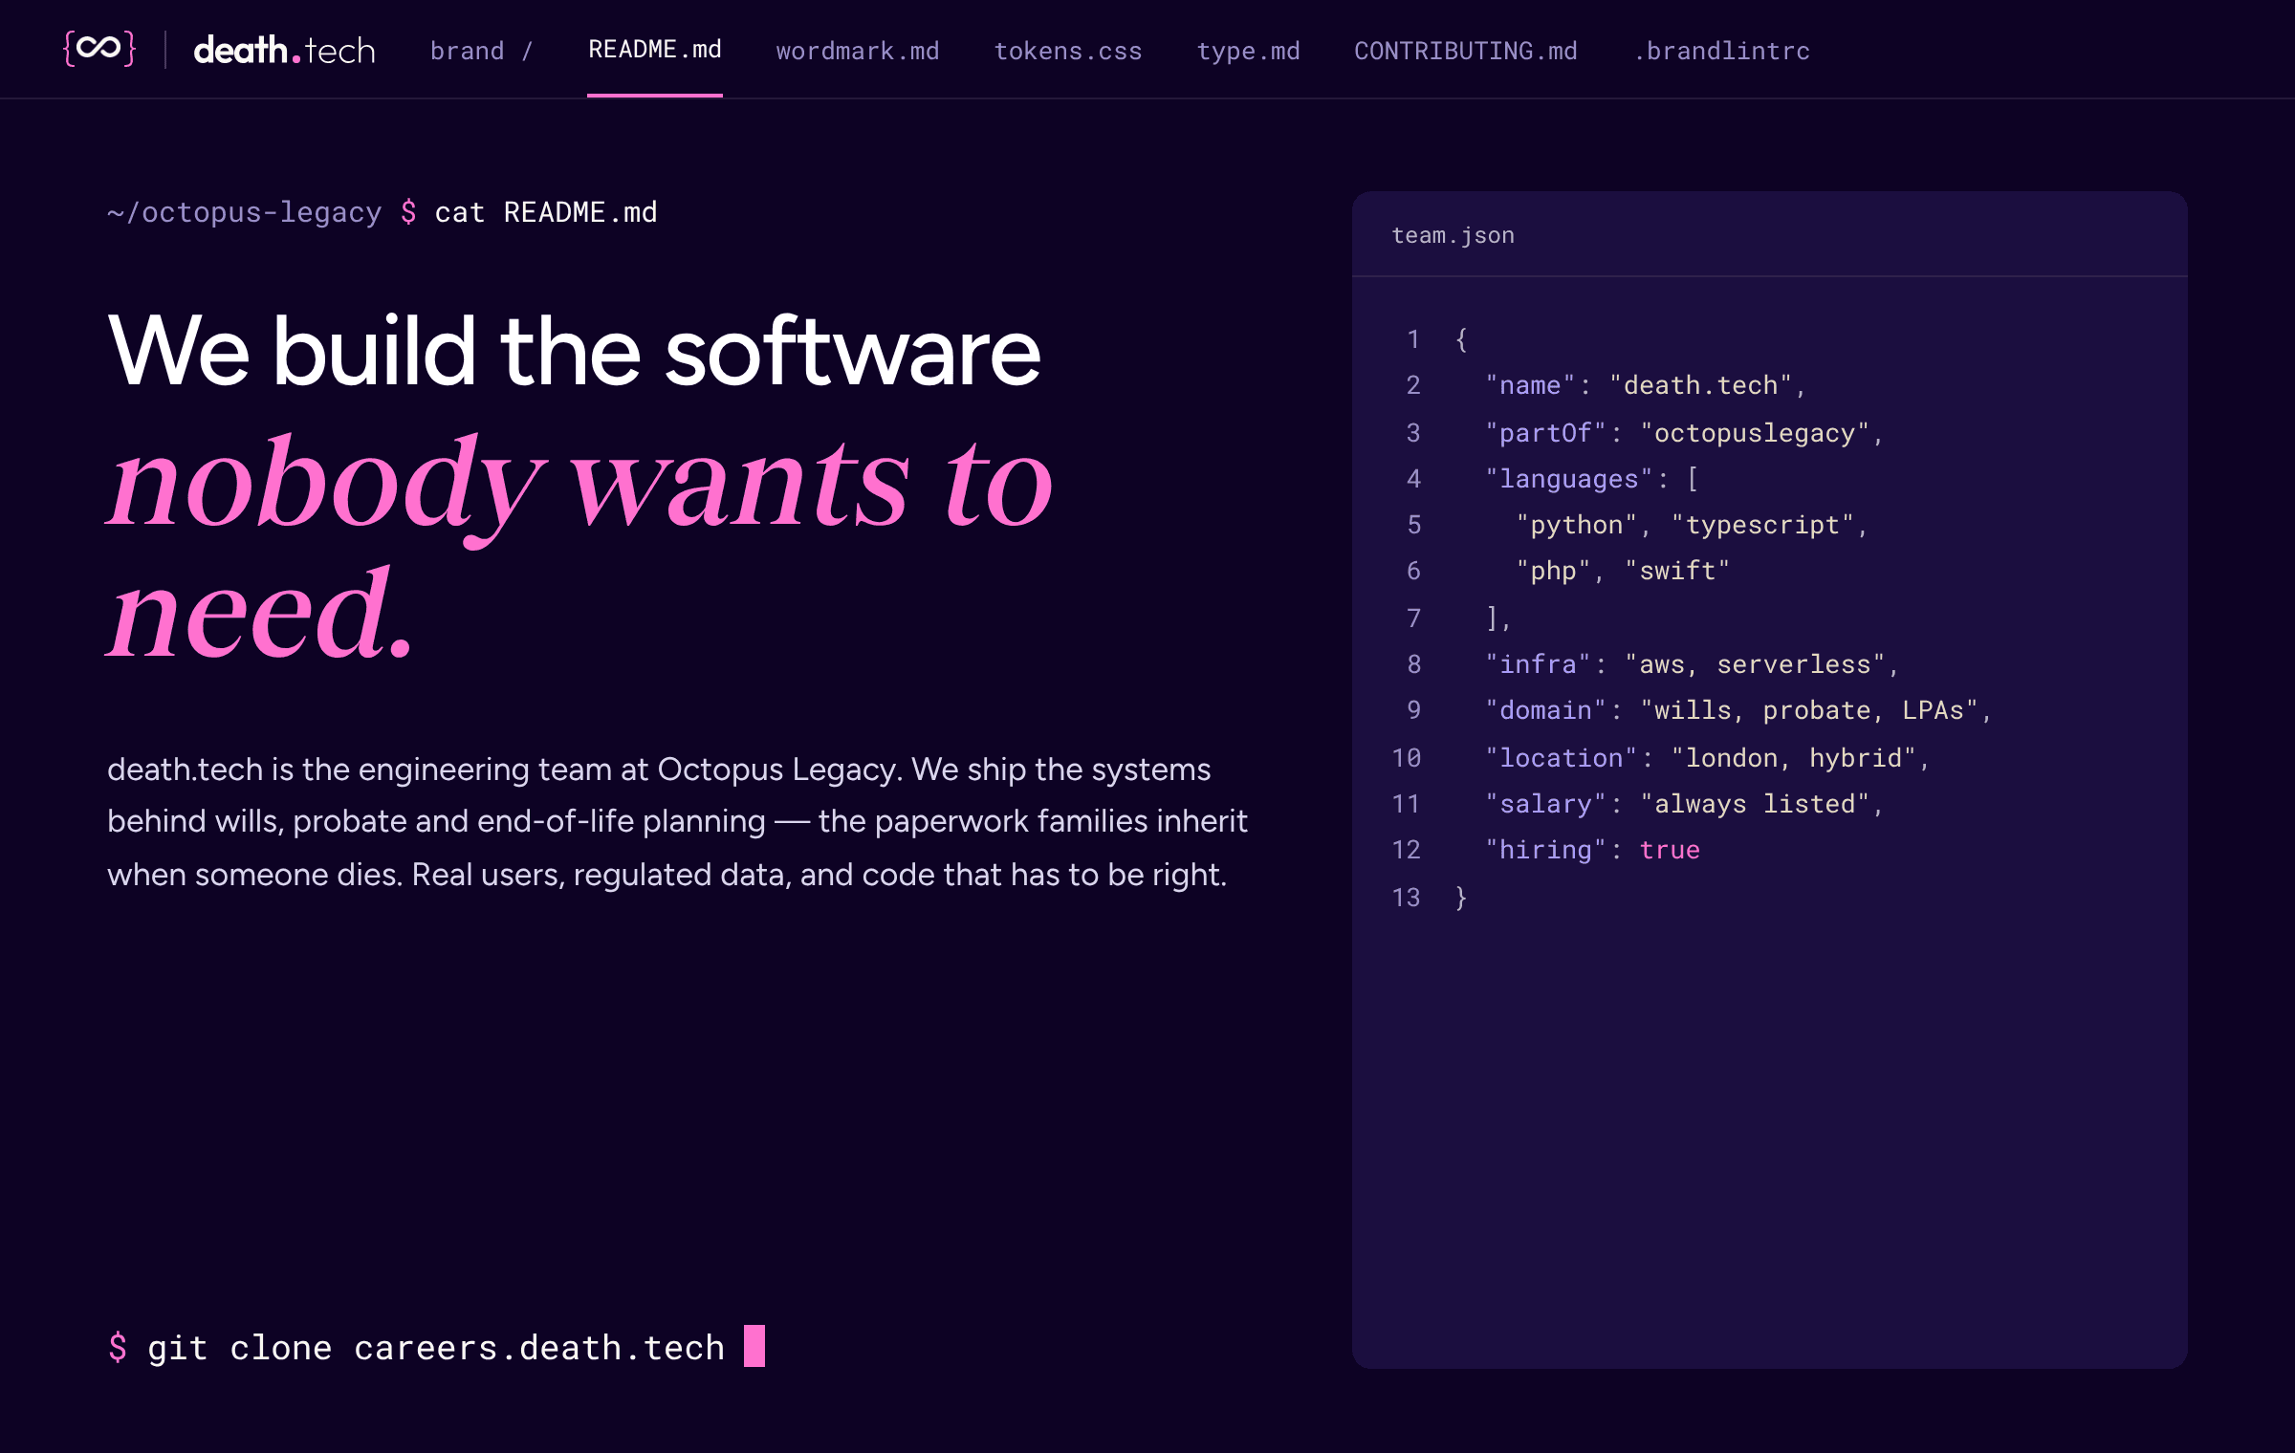Open the .brandlintrc tab
The height and width of the screenshot is (1453, 2295).
(x=1721, y=51)
